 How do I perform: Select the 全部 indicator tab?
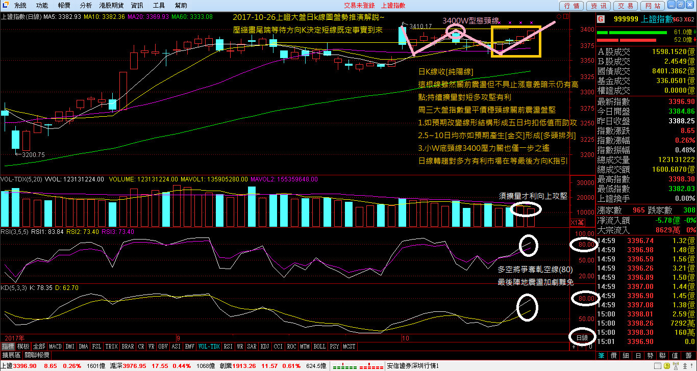(39, 347)
